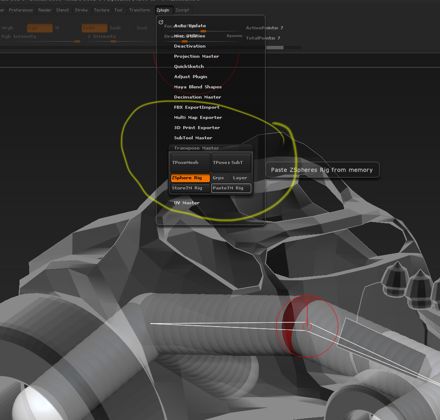The width and height of the screenshot is (440, 420).
Task: Toggle the Grps option
Action: click(x=221, y=178)
